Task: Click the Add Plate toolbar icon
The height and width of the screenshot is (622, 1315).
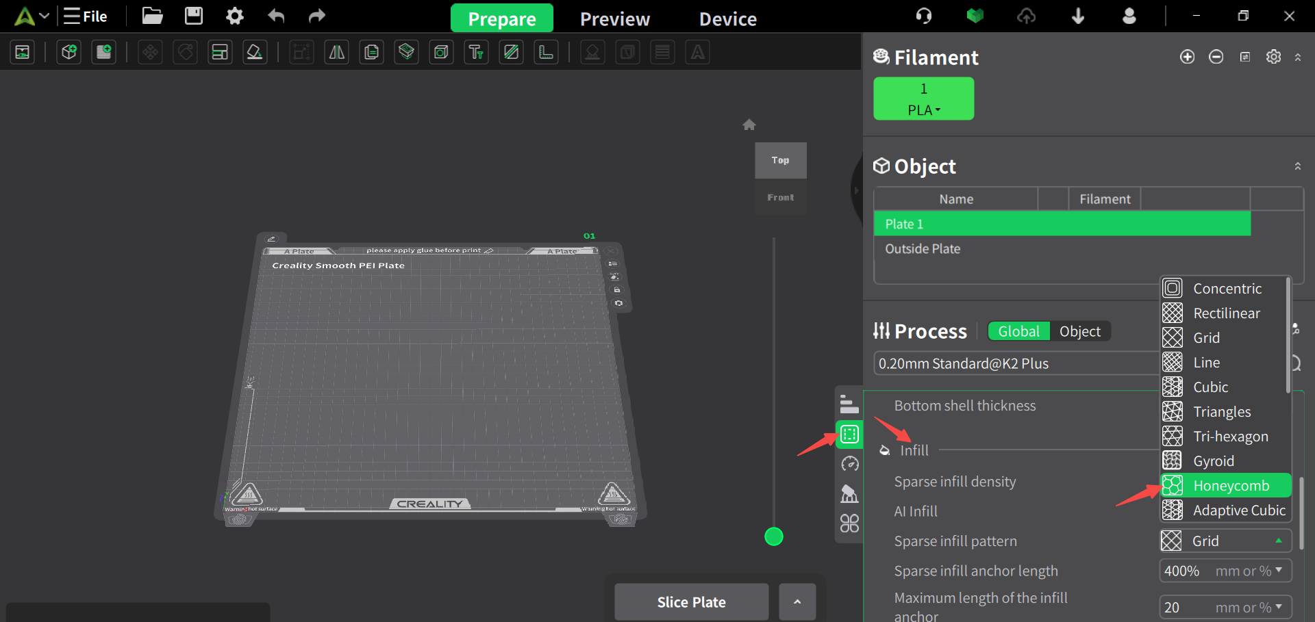Action: [x=103, y=52]
